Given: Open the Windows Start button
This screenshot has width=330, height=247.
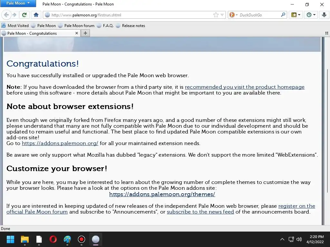Looking at the screenshot, I should (10, 239).
